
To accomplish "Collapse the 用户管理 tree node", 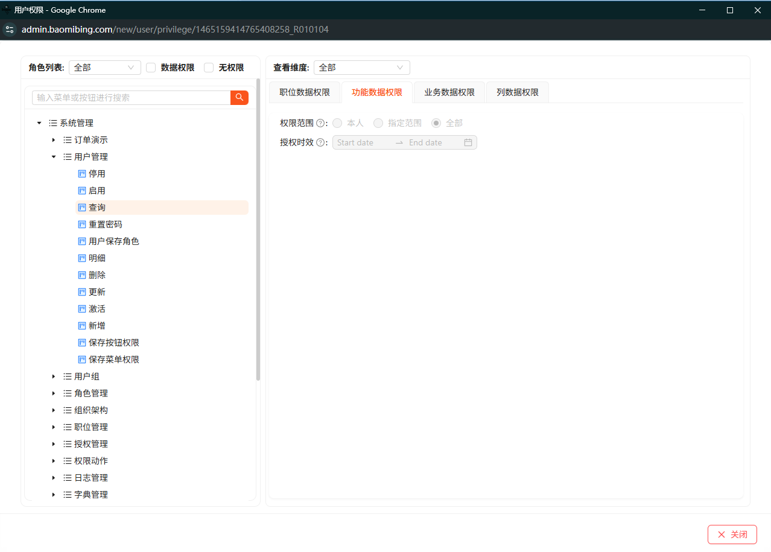I will point(54,157).
